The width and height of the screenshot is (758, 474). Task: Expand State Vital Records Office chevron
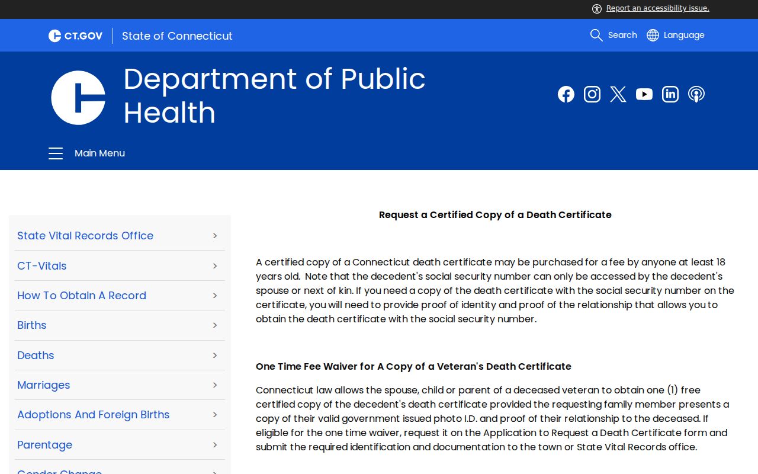coord(215,236)
